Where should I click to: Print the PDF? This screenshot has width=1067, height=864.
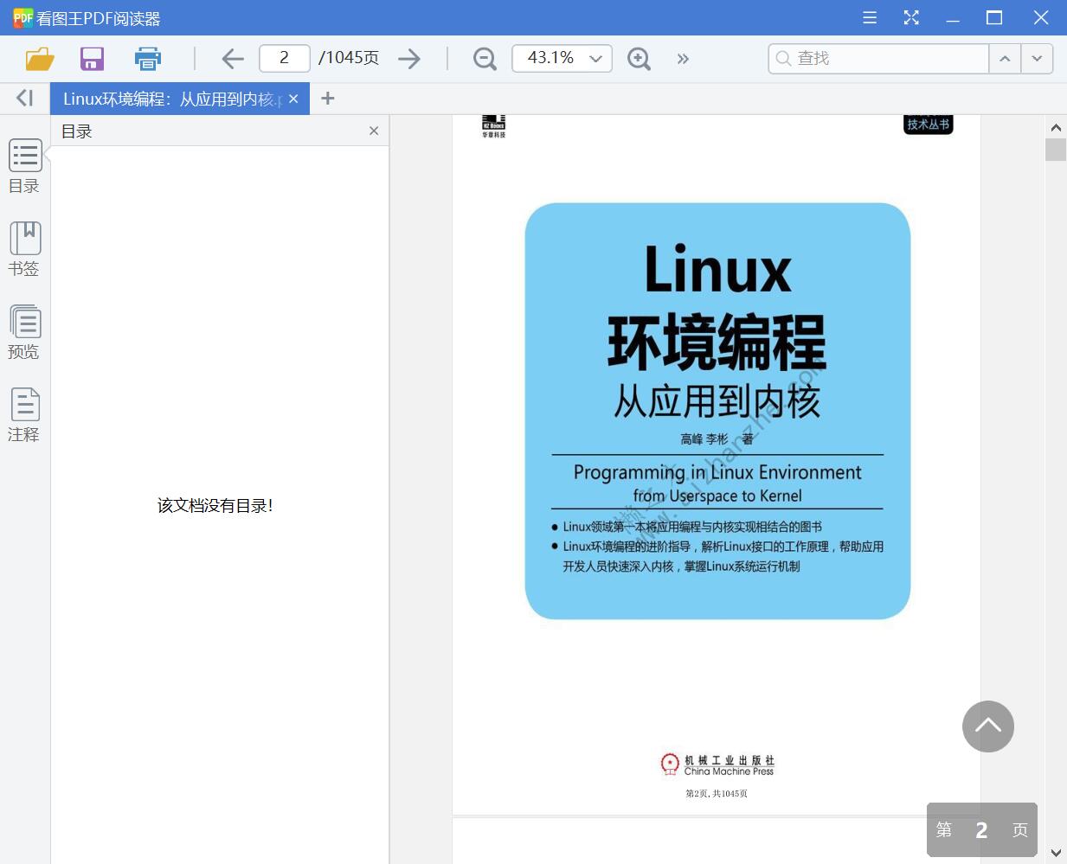point(147,58)
